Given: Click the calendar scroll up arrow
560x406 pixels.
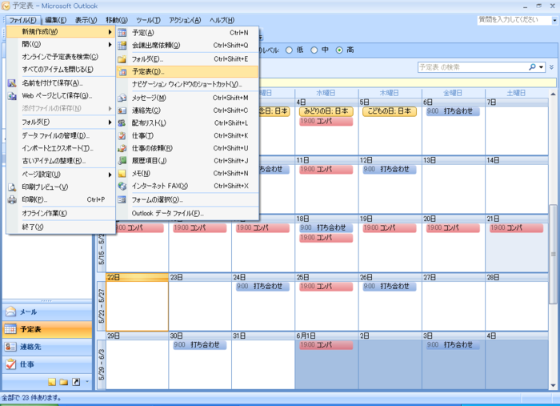Looking at the screenshot, I should tap(553, 94).
